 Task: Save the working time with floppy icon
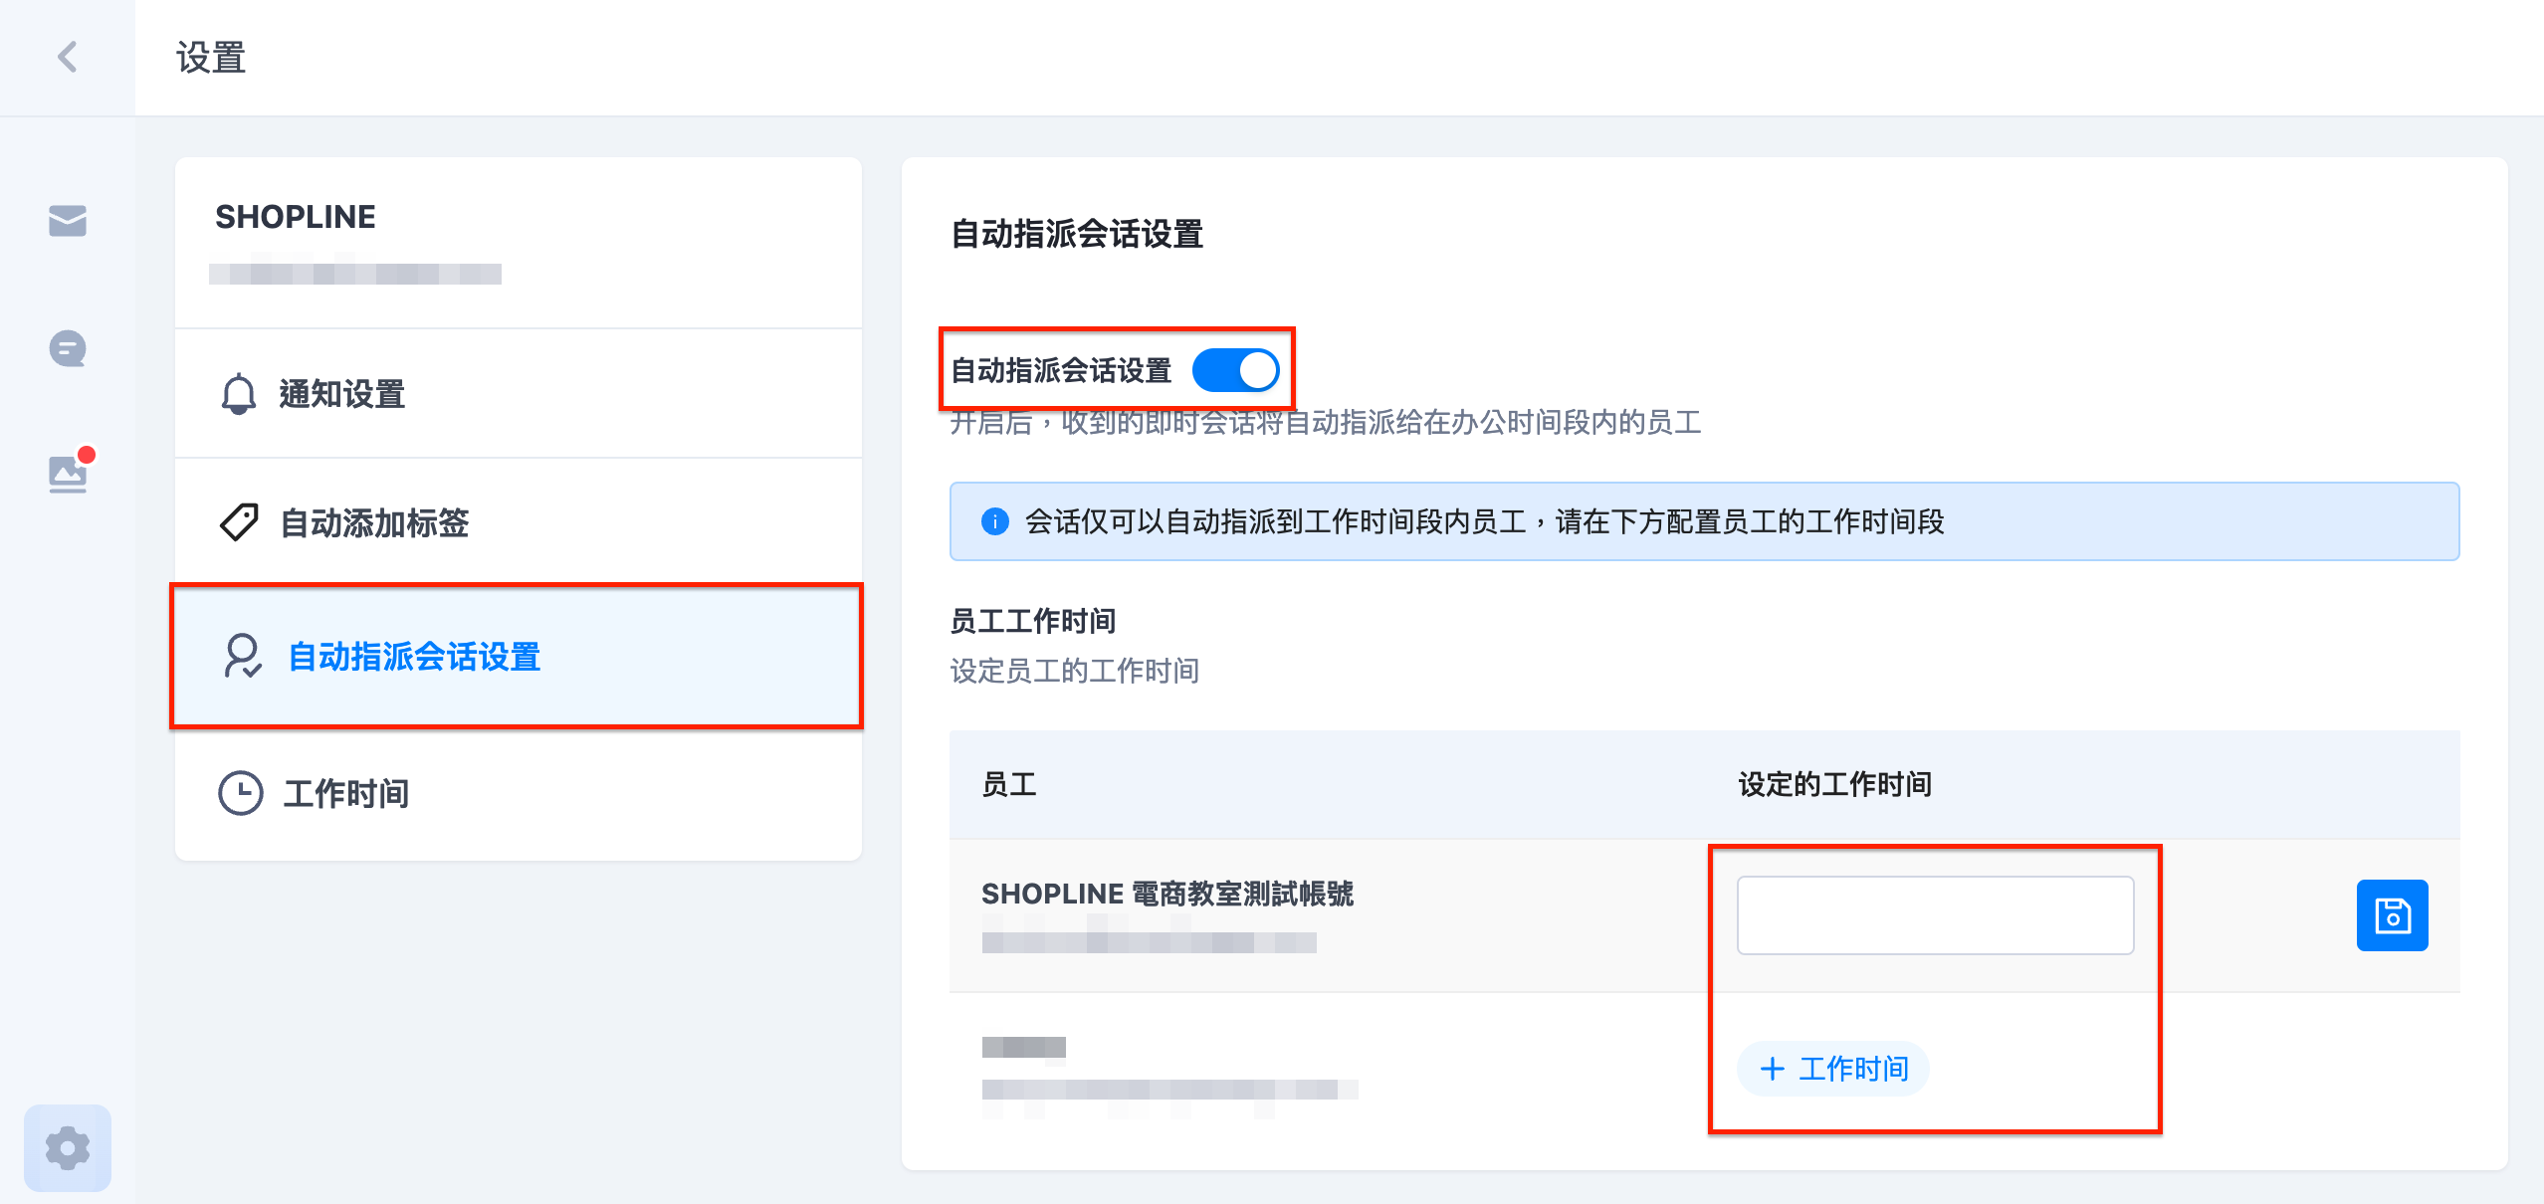tap(2392, 915)
